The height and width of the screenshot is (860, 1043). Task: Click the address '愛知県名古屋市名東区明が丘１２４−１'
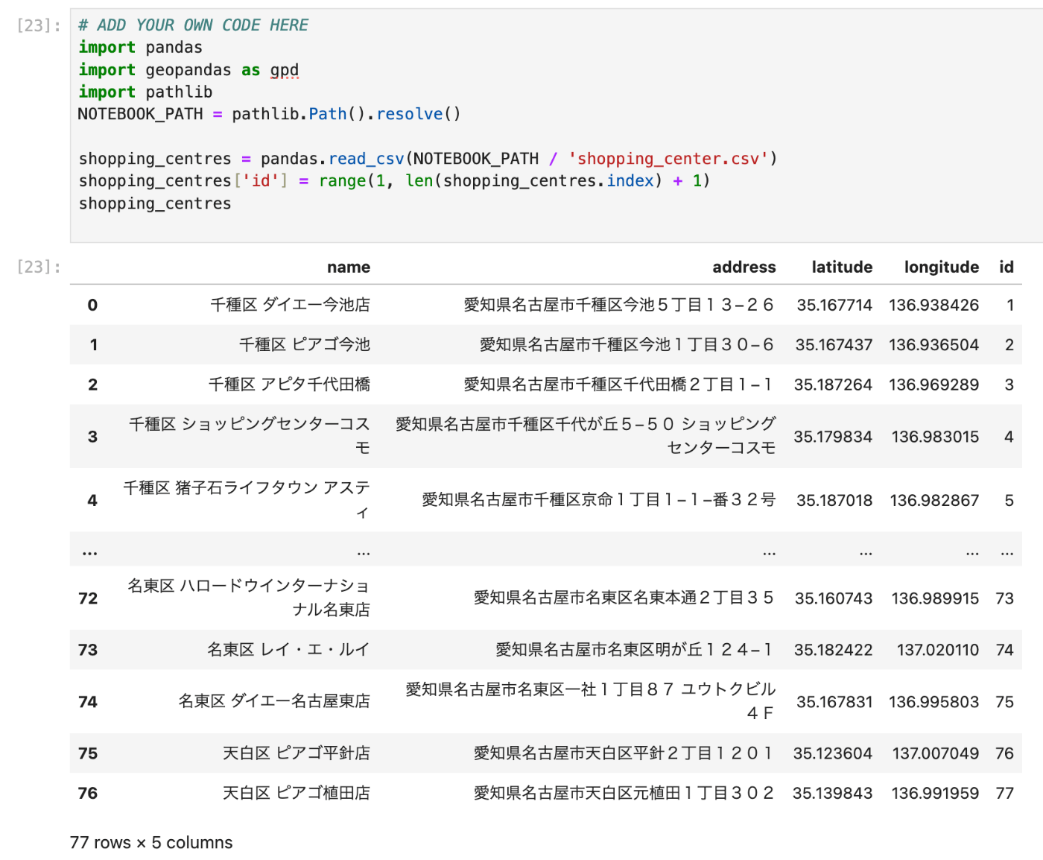(635, 650)
